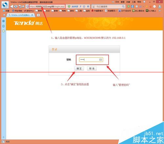The width and height of the screenshot is (164, 144).
Task: Click the password input field
Action: coord(91,60)
